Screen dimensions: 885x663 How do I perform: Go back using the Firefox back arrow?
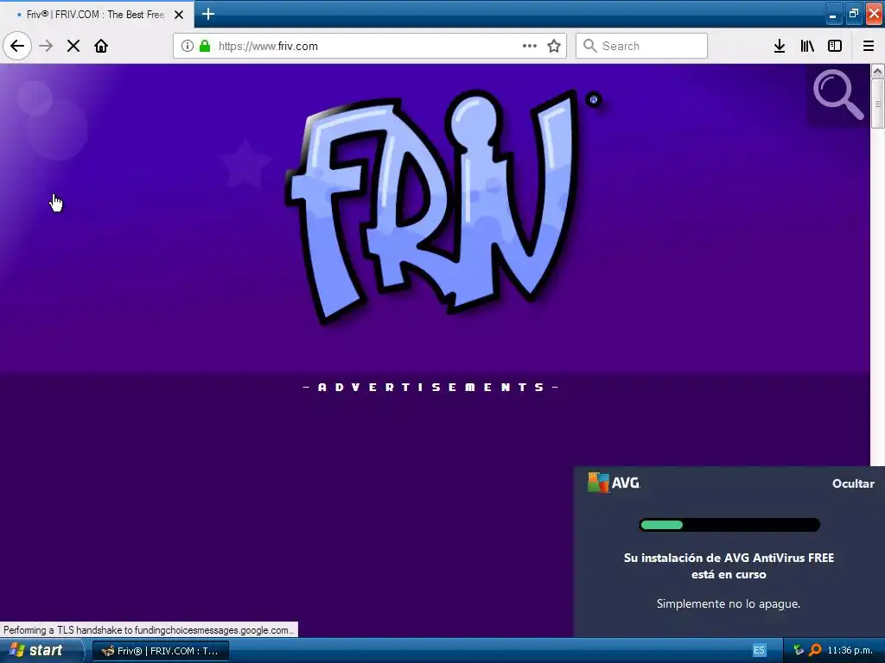coord(17,46)
